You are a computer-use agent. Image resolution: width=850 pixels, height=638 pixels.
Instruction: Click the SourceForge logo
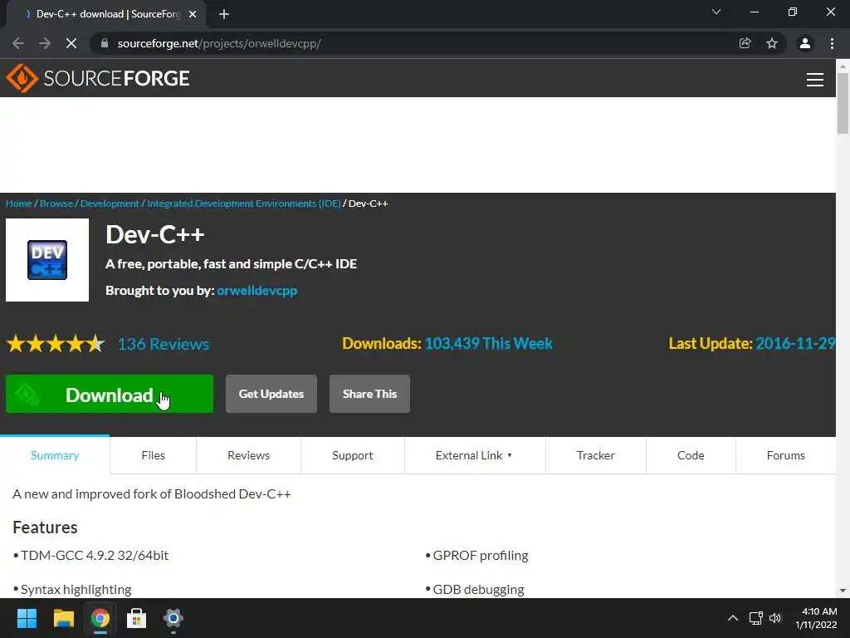[98, 78]
